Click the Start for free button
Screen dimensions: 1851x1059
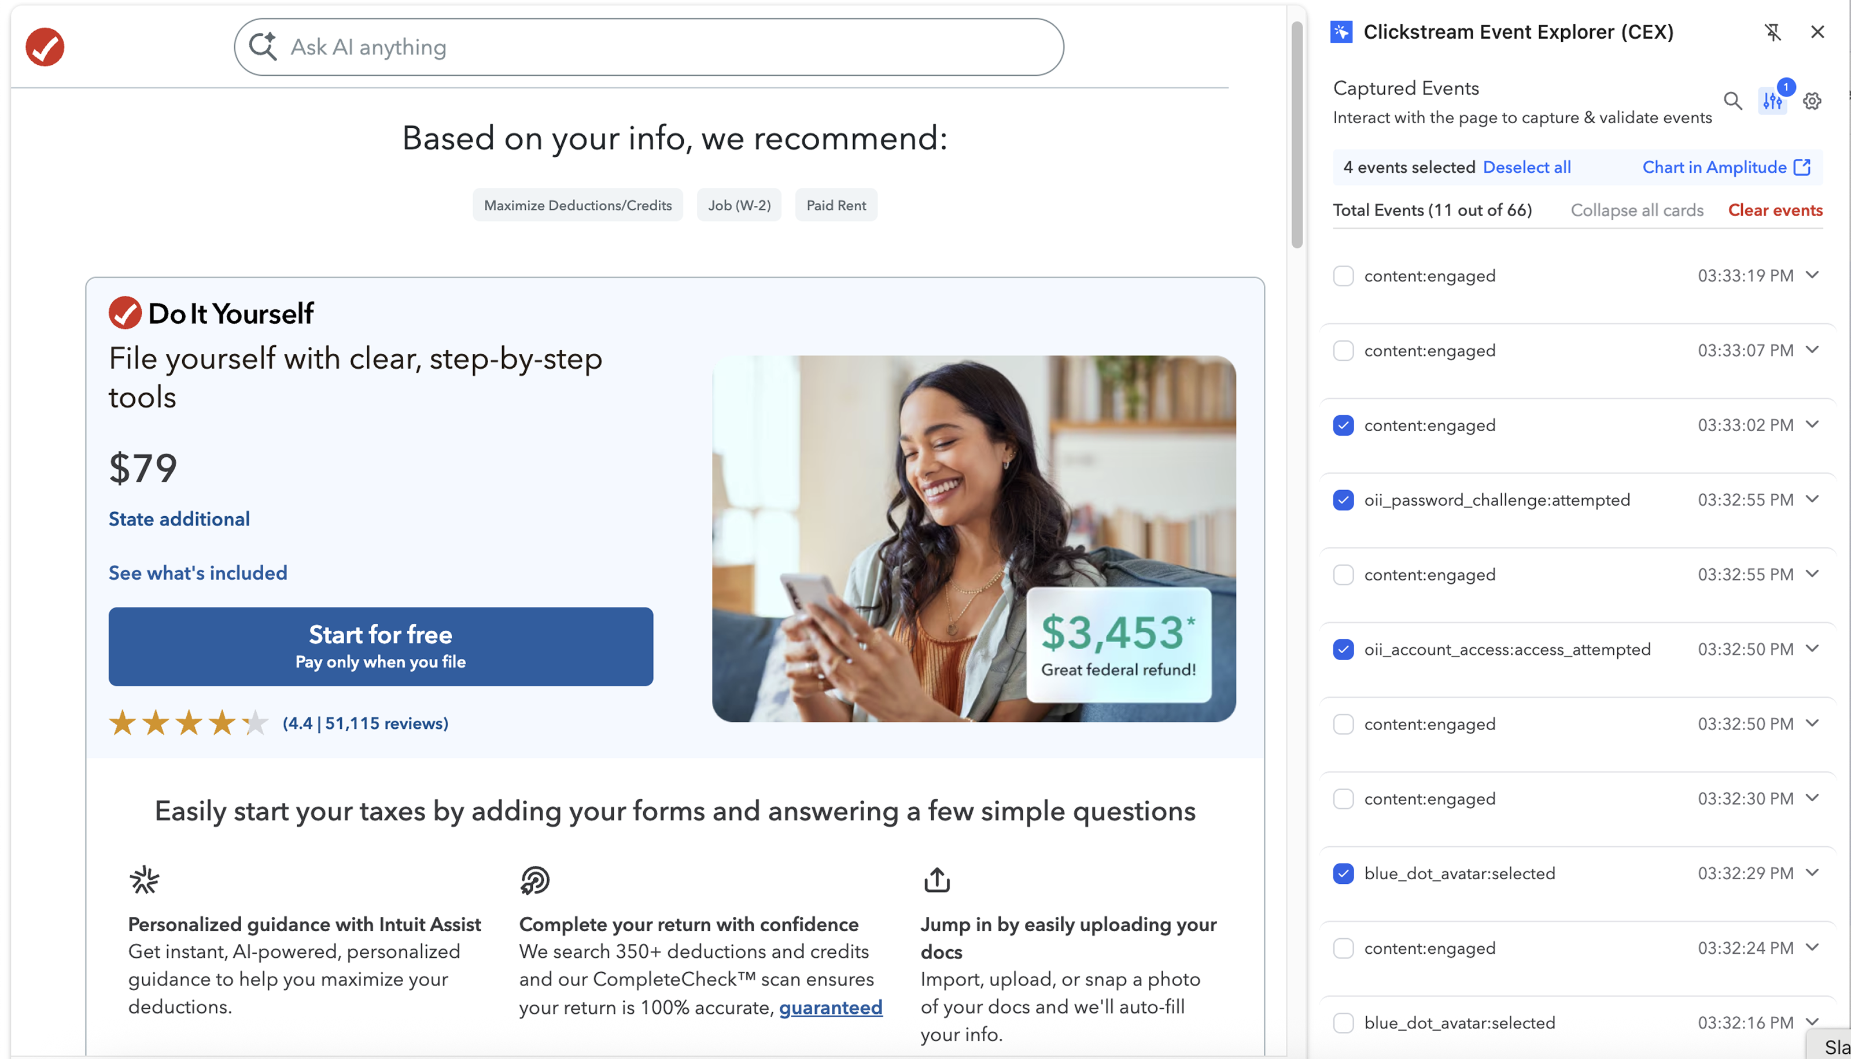coord(381,647)
